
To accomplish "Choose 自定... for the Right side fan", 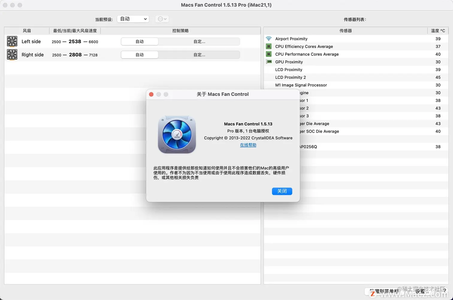I will [199, 55].
